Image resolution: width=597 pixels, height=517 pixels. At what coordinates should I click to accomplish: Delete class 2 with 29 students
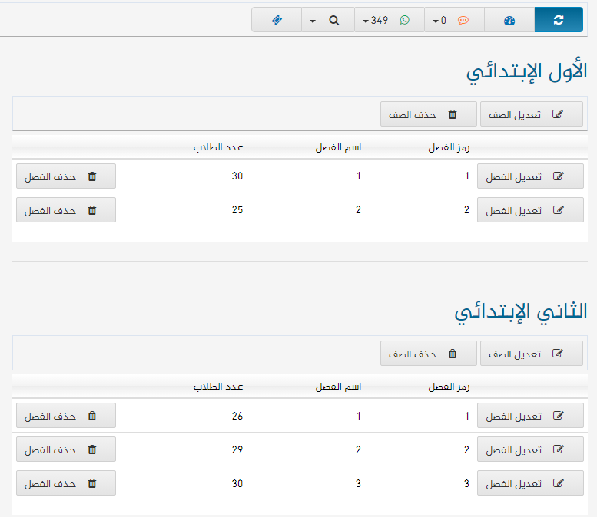66,449
